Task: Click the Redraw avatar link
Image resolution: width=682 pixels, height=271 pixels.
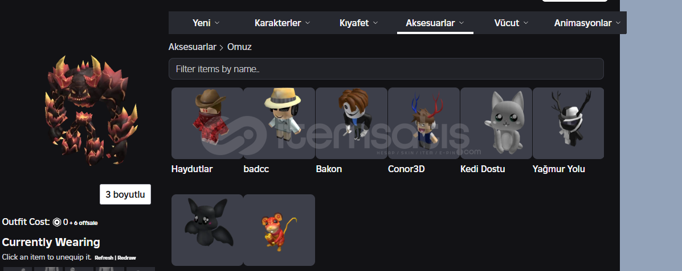Action: (126, 258)
